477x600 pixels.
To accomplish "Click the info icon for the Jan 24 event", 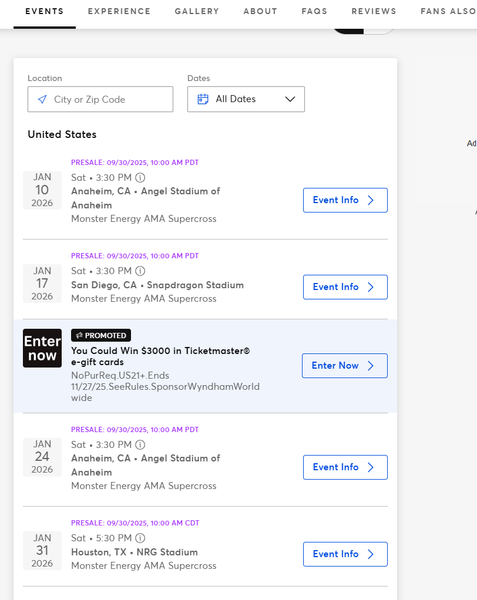I will tap(140, 444).
